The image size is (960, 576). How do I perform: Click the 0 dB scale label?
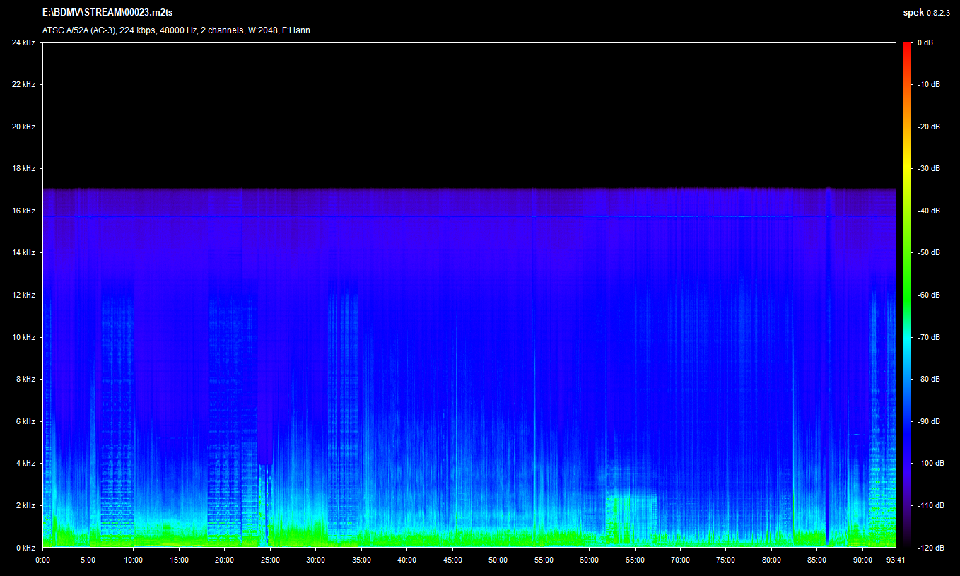pos(925,43)
